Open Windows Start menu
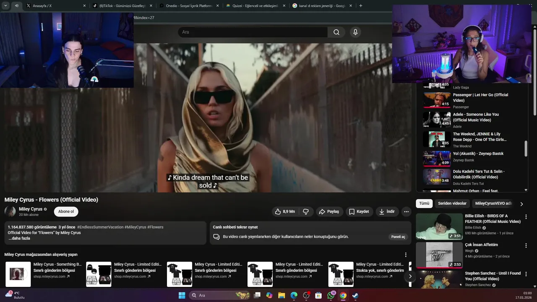Viewport: 537px width, 302px height. click(x=182, y=295)
